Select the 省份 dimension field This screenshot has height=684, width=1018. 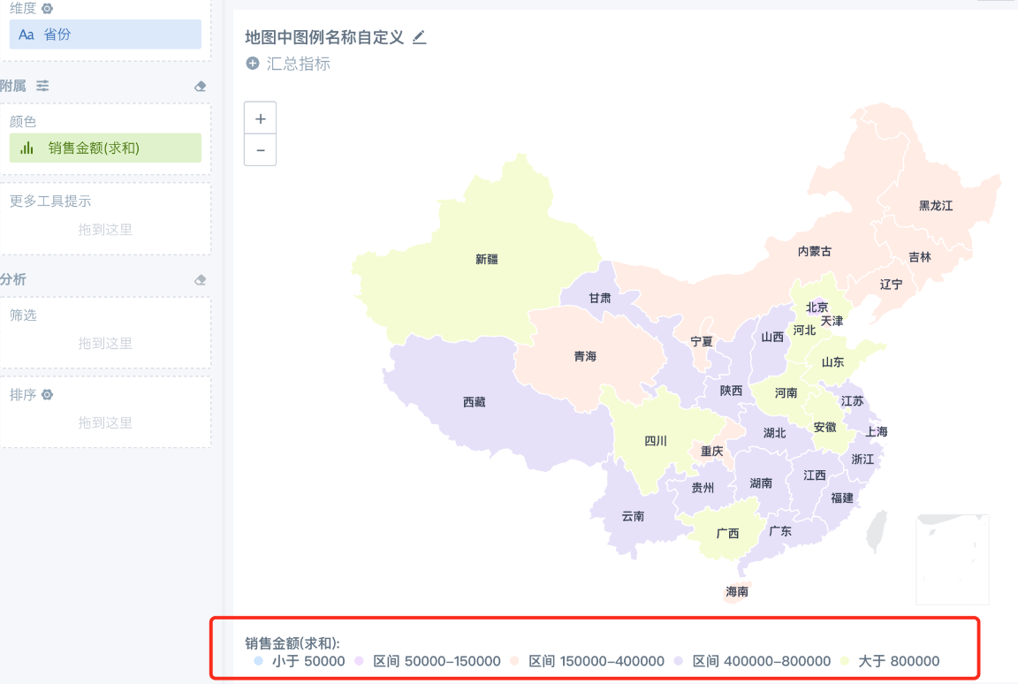tap(105, 34)
